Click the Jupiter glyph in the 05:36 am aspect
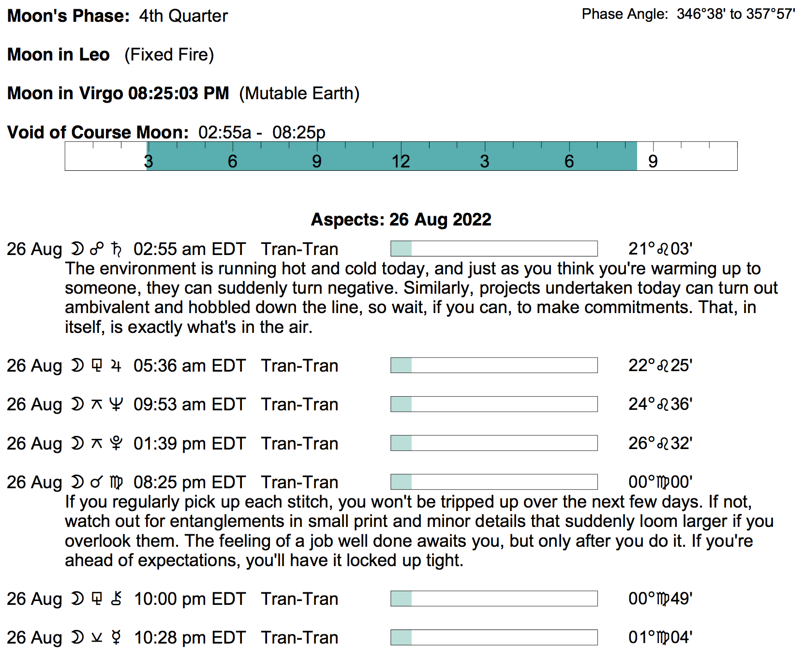 [116, 366]
